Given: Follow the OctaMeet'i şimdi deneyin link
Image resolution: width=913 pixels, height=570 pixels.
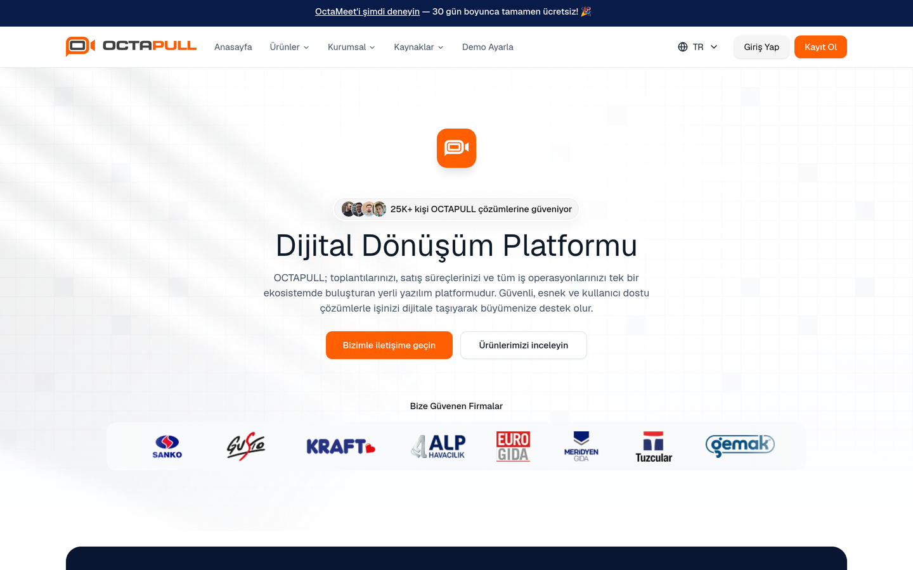Looking at the screenshot, I should point(367,11).
